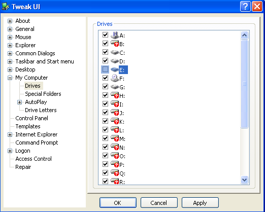Collapse the My Computer tree node
The width and height of the screenshot is (265, 212).
coord(10,78)
